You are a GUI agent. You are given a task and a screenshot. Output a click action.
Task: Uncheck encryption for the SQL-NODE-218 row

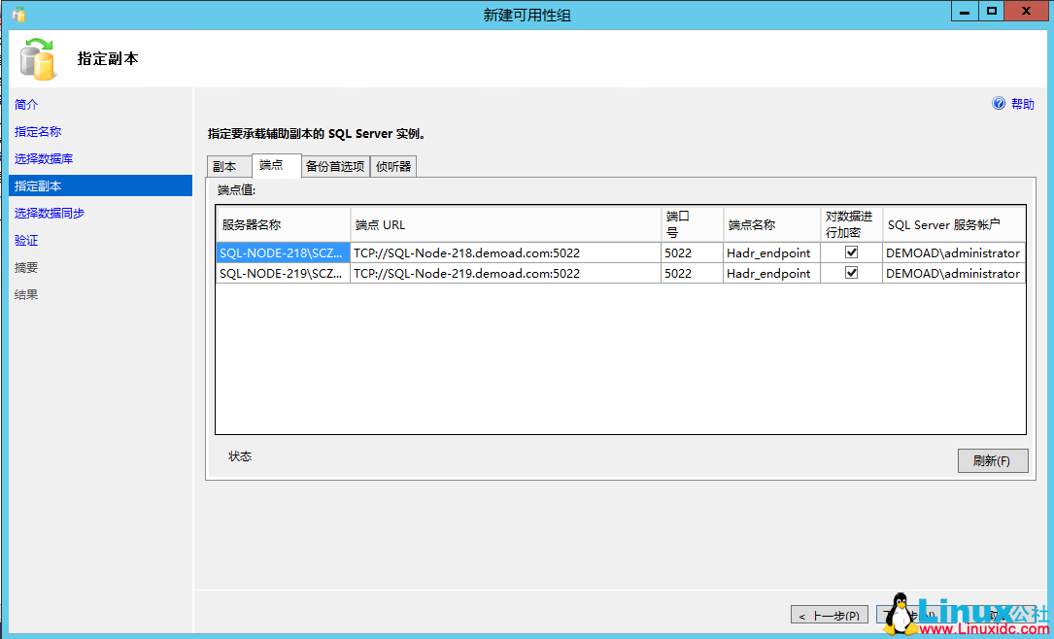(852, 252)
